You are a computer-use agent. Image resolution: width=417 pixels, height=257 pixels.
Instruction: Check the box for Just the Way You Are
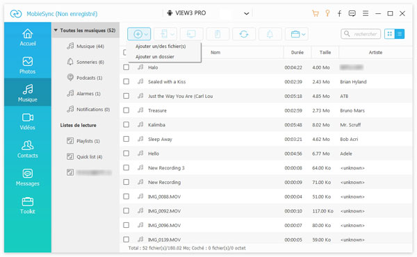126,96
